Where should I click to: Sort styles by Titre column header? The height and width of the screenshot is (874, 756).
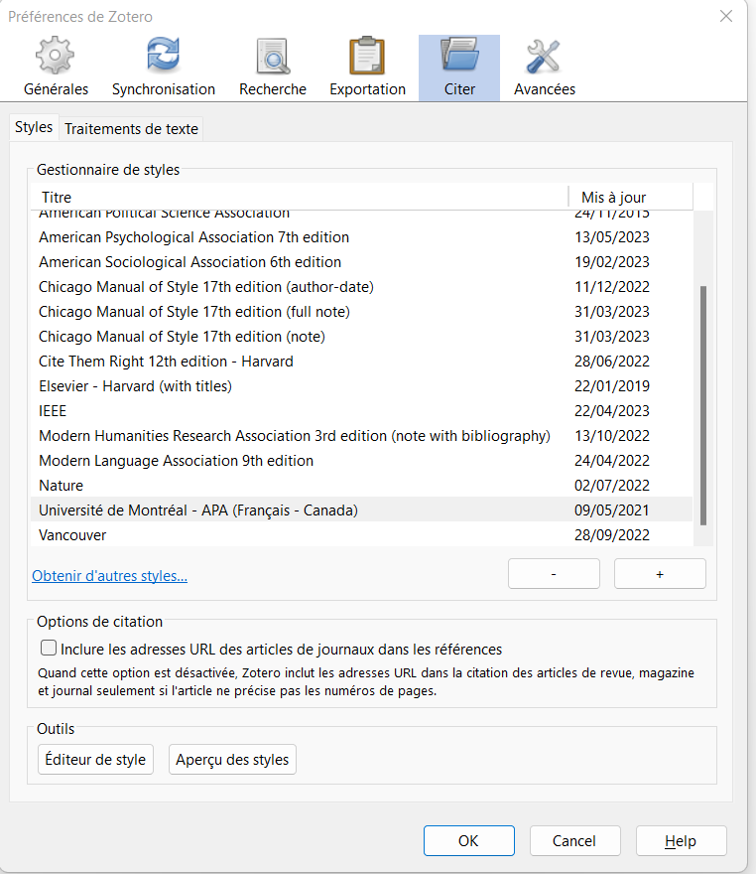coord(300,198)
